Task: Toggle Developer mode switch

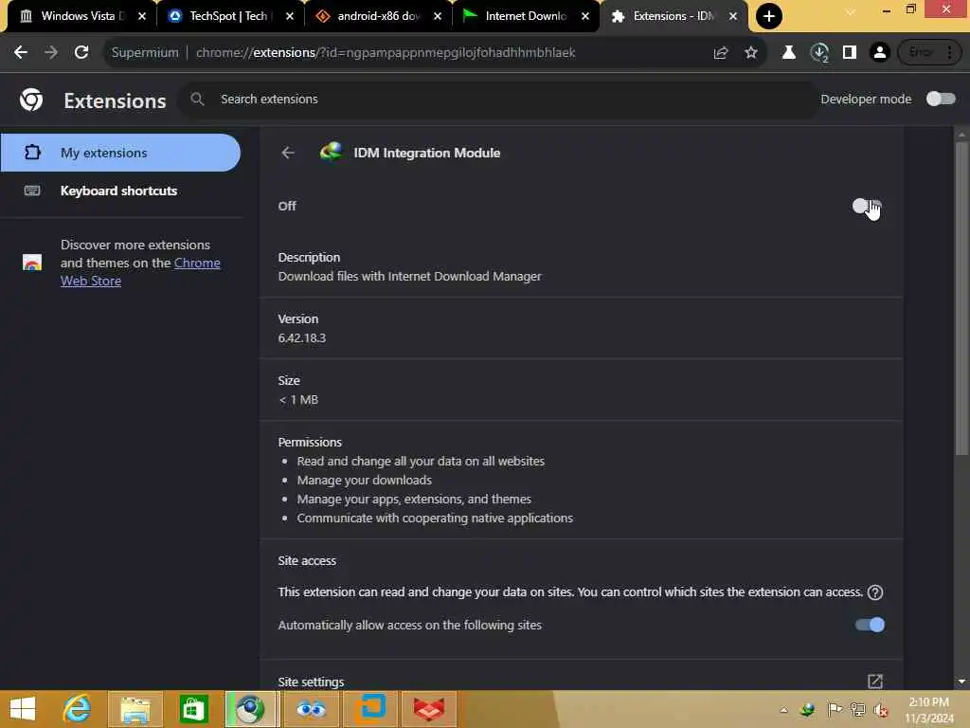Action: pos(941,99)
